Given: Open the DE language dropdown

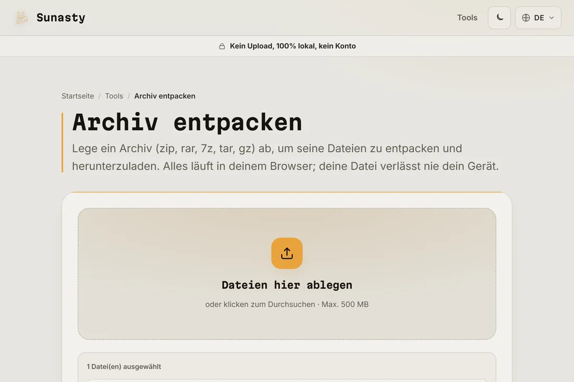Looking at the screenshot, I should 538,18.
